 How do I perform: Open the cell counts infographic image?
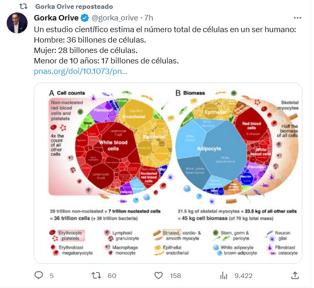coord(168,173)
